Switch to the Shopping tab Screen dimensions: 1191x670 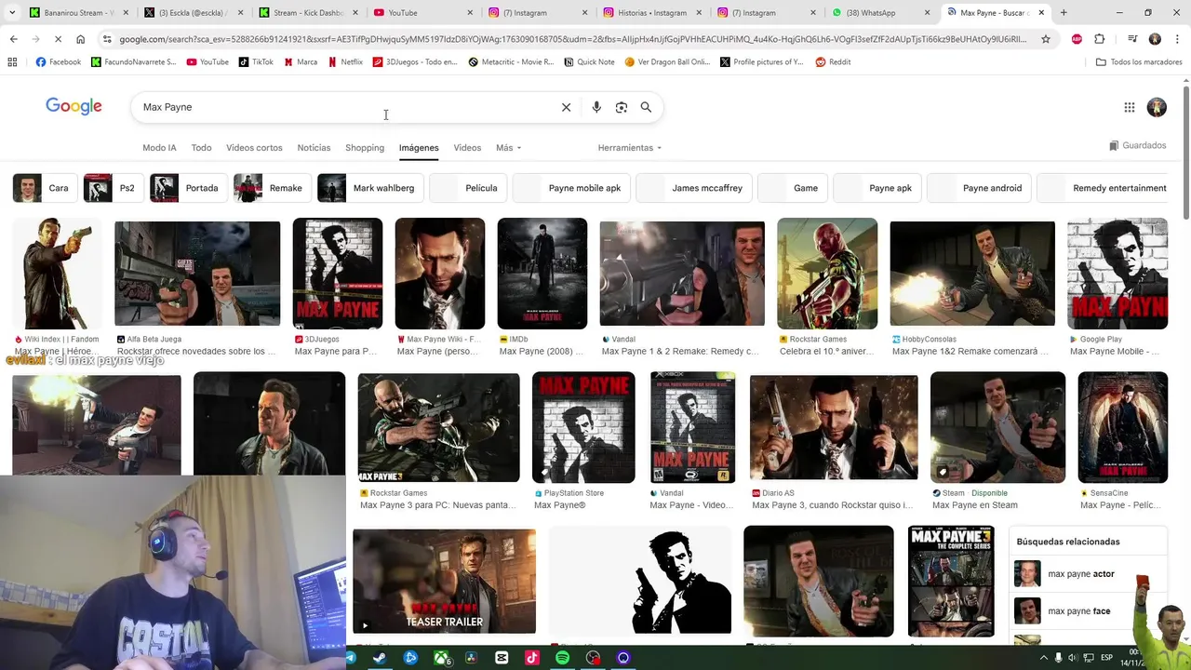pyautogui.click(x=365, y=148)
